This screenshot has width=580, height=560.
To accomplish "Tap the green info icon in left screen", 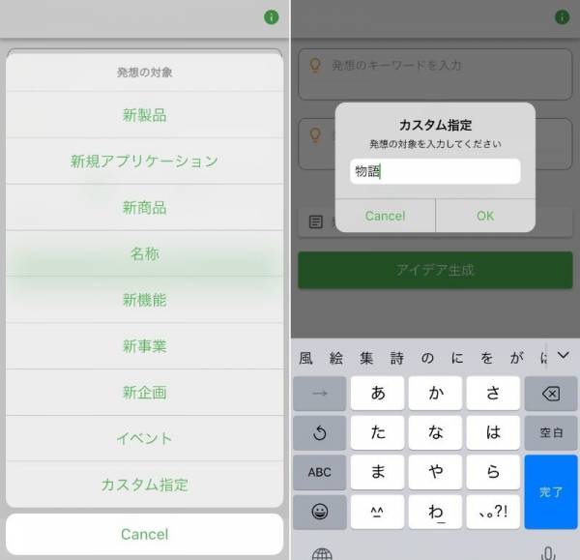I will (x=272, y=17).
